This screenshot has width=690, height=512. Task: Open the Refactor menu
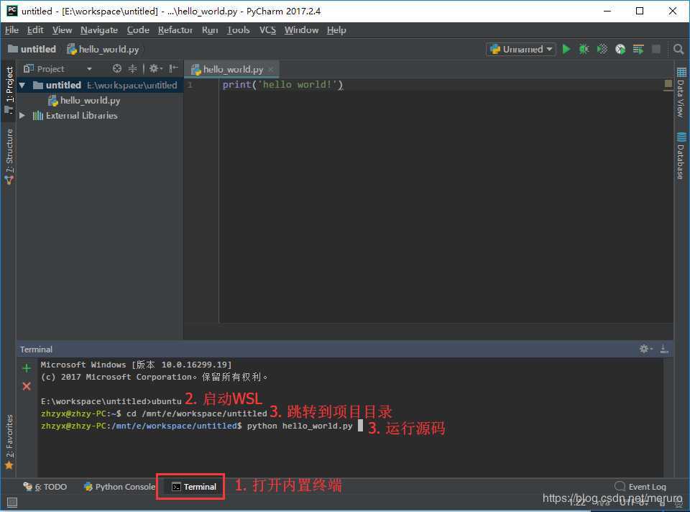pyautogui.click(x=175, y=29)
